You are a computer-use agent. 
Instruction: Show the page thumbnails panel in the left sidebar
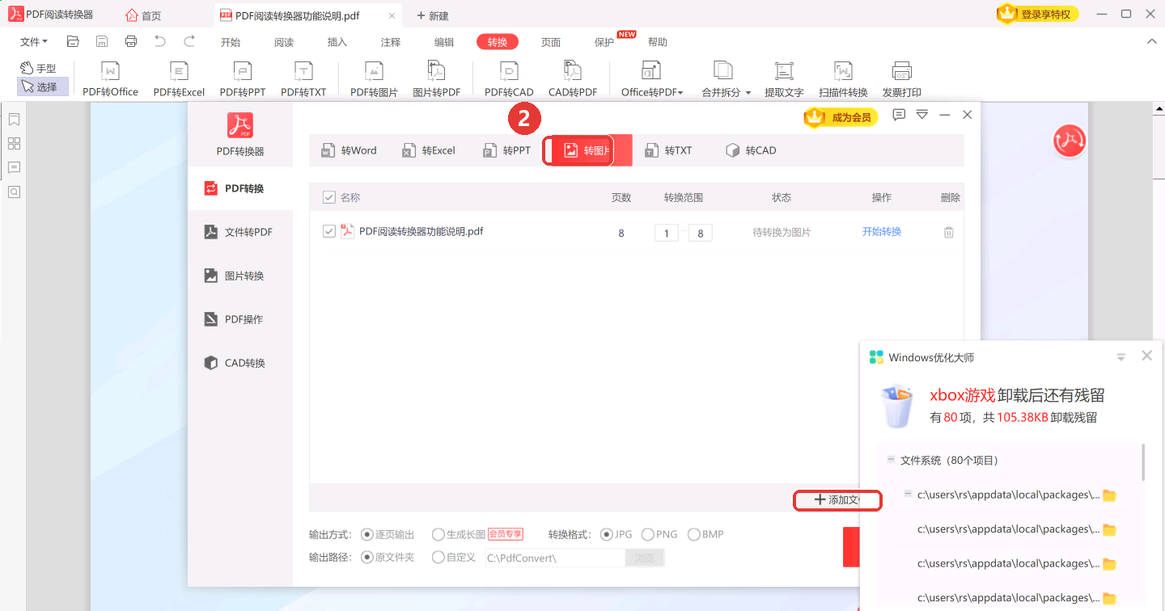pyautogui.click(x=14, y=144)
